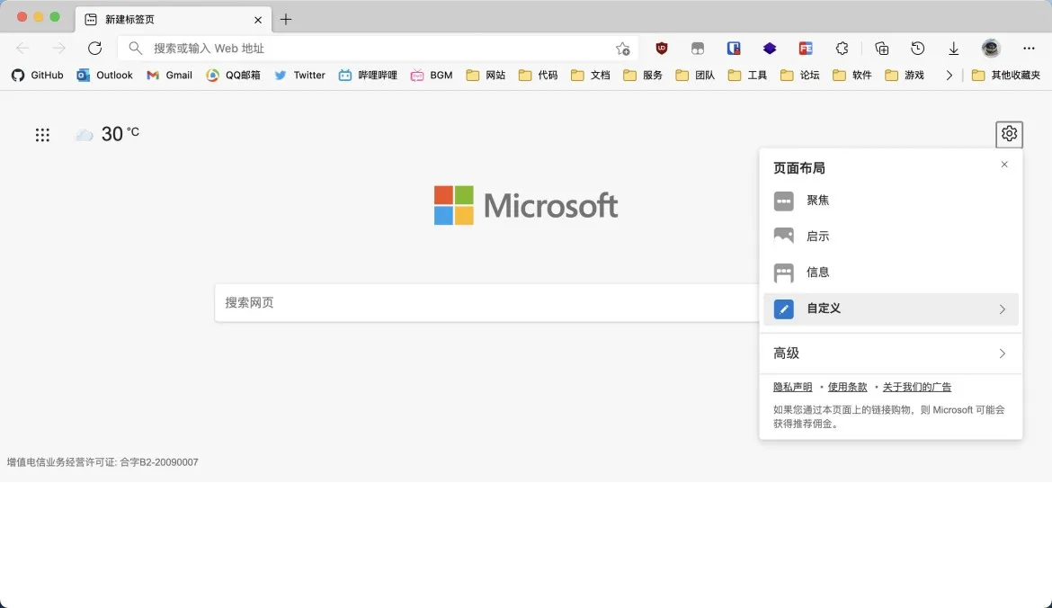Open the three-dot browser menu

(x=1029, y=49)
